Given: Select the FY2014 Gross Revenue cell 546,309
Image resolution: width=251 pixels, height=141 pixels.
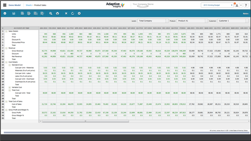Looking at the screenshot, I should (183, 51).
